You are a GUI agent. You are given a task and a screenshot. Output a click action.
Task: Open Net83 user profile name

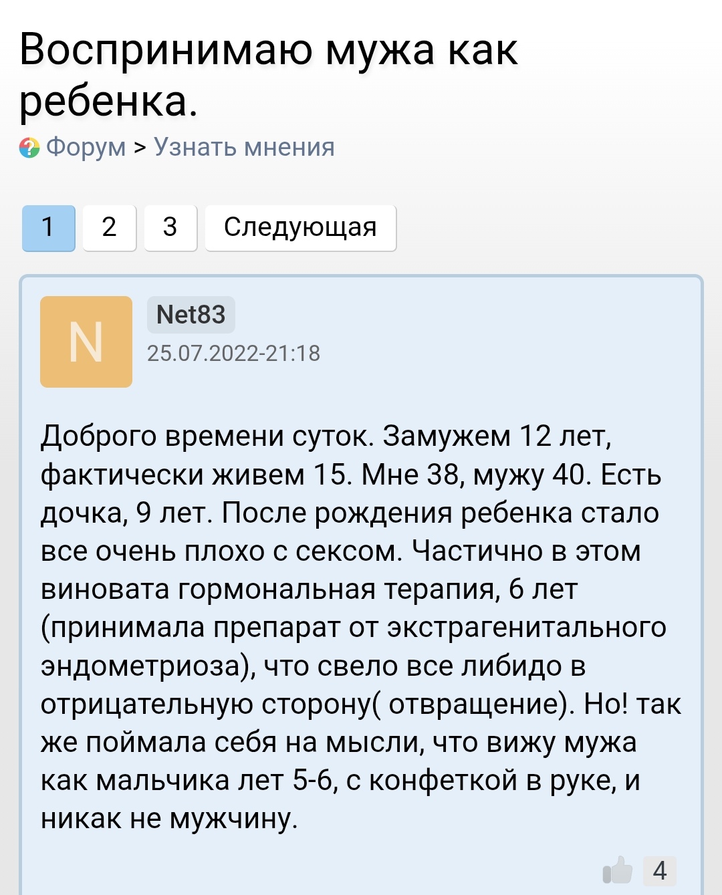(x=191, y=315)
